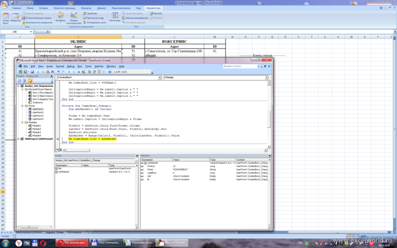Image resolution: width=397 pixels, height=248 pixels.
Task: Click Run/Continue green play icon in VBA
Action: click(69, 72)
